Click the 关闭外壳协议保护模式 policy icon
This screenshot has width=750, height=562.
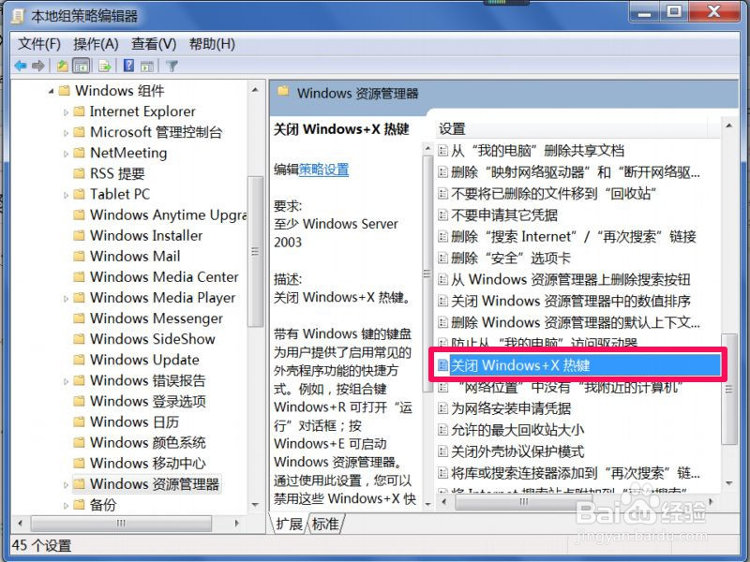[x=442, y=451]
